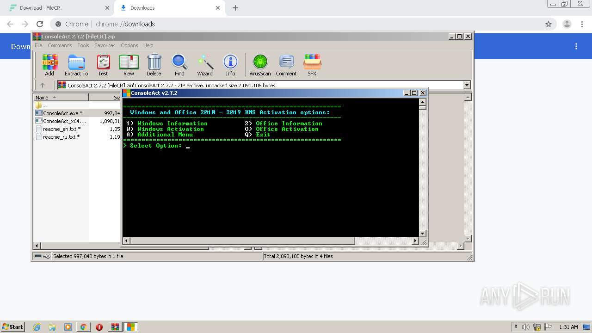Open the Help menu in WinRAR
Image resolution: width=592 pixels, height=333 pixels.
pos(148,45)
